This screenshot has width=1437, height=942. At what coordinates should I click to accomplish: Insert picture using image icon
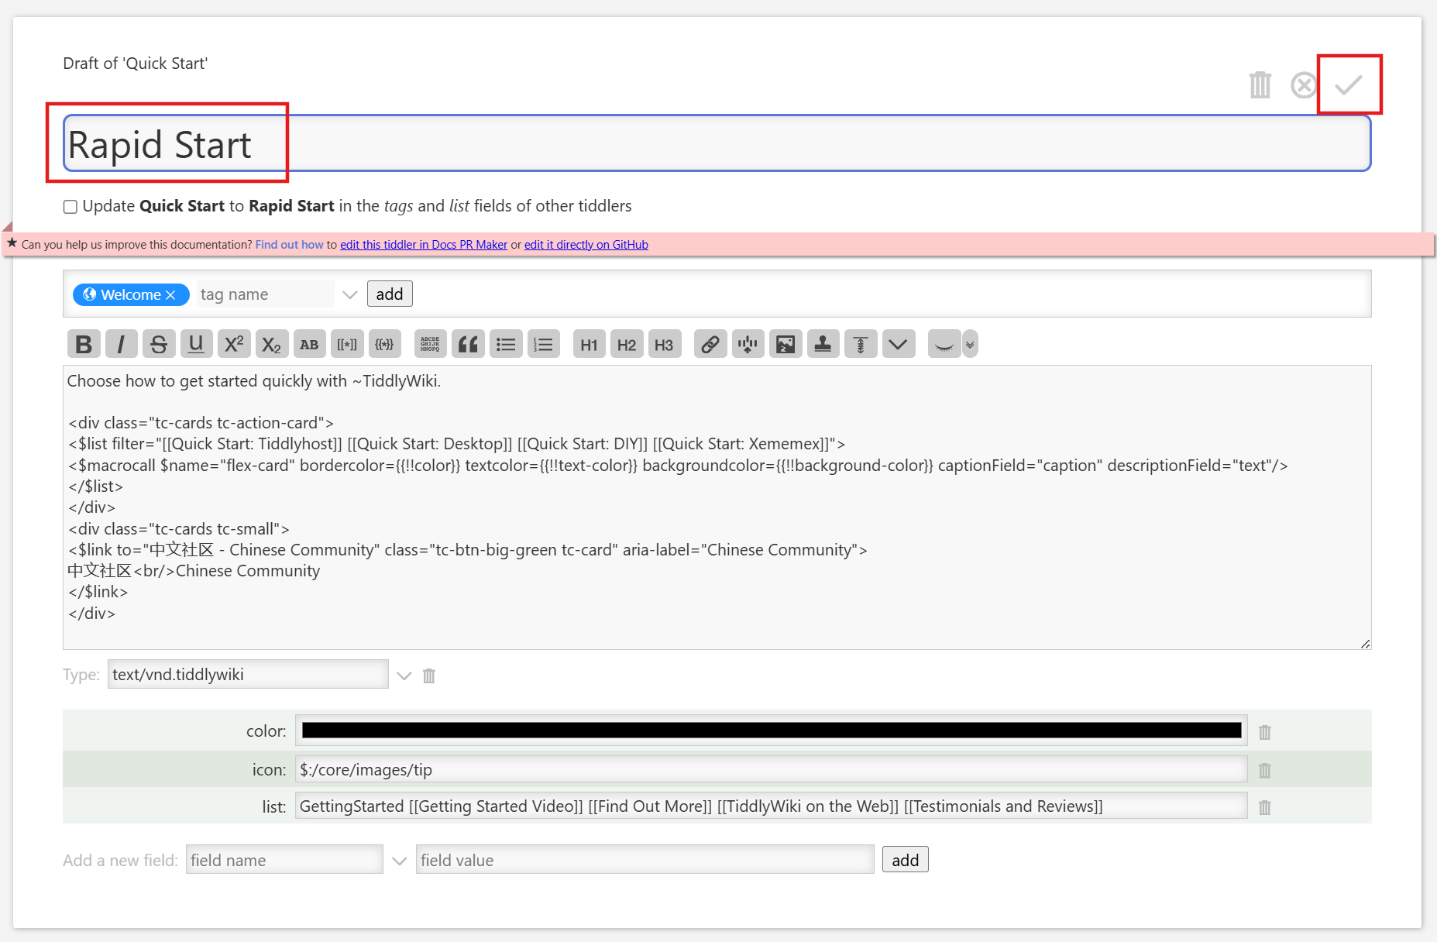785,345
